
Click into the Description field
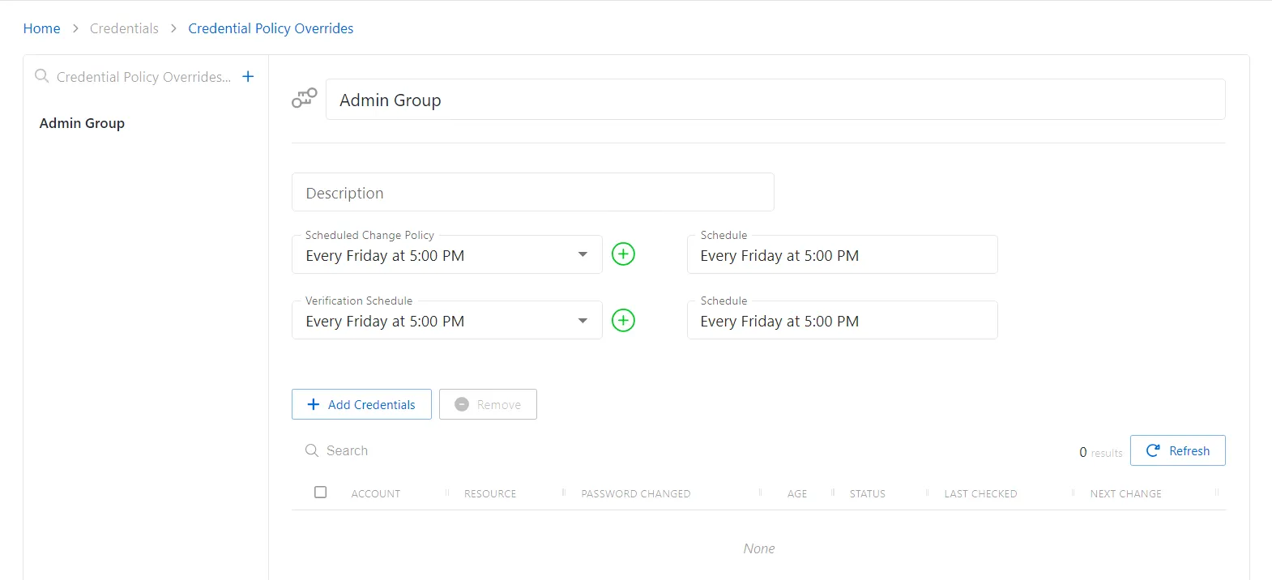(x=533, y=193)
